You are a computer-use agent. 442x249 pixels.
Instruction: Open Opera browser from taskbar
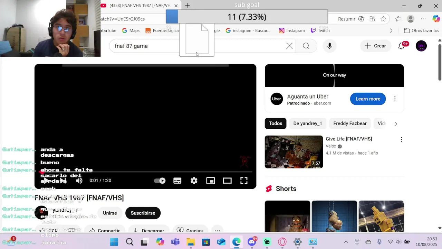tap(282, 242)
